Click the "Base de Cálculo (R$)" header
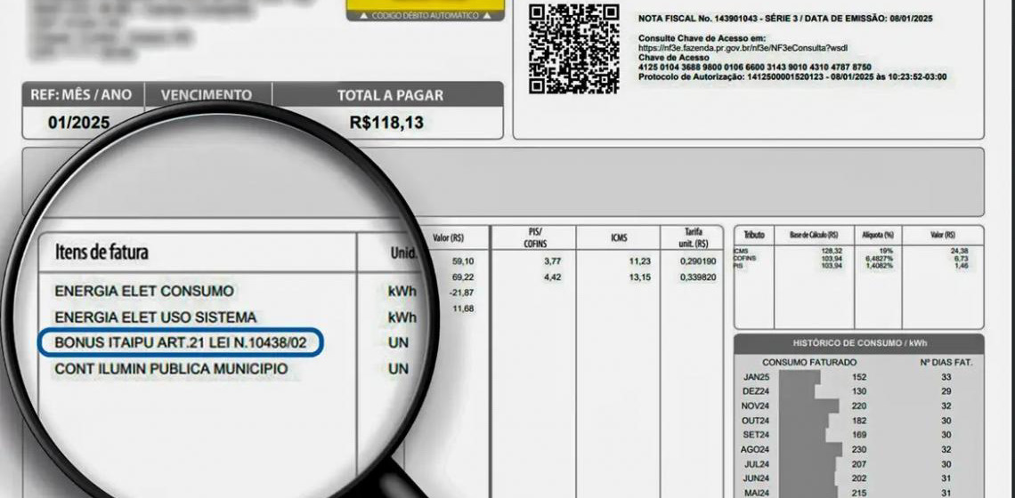Screen dimensions: 1015x498 tap(815, 235)
